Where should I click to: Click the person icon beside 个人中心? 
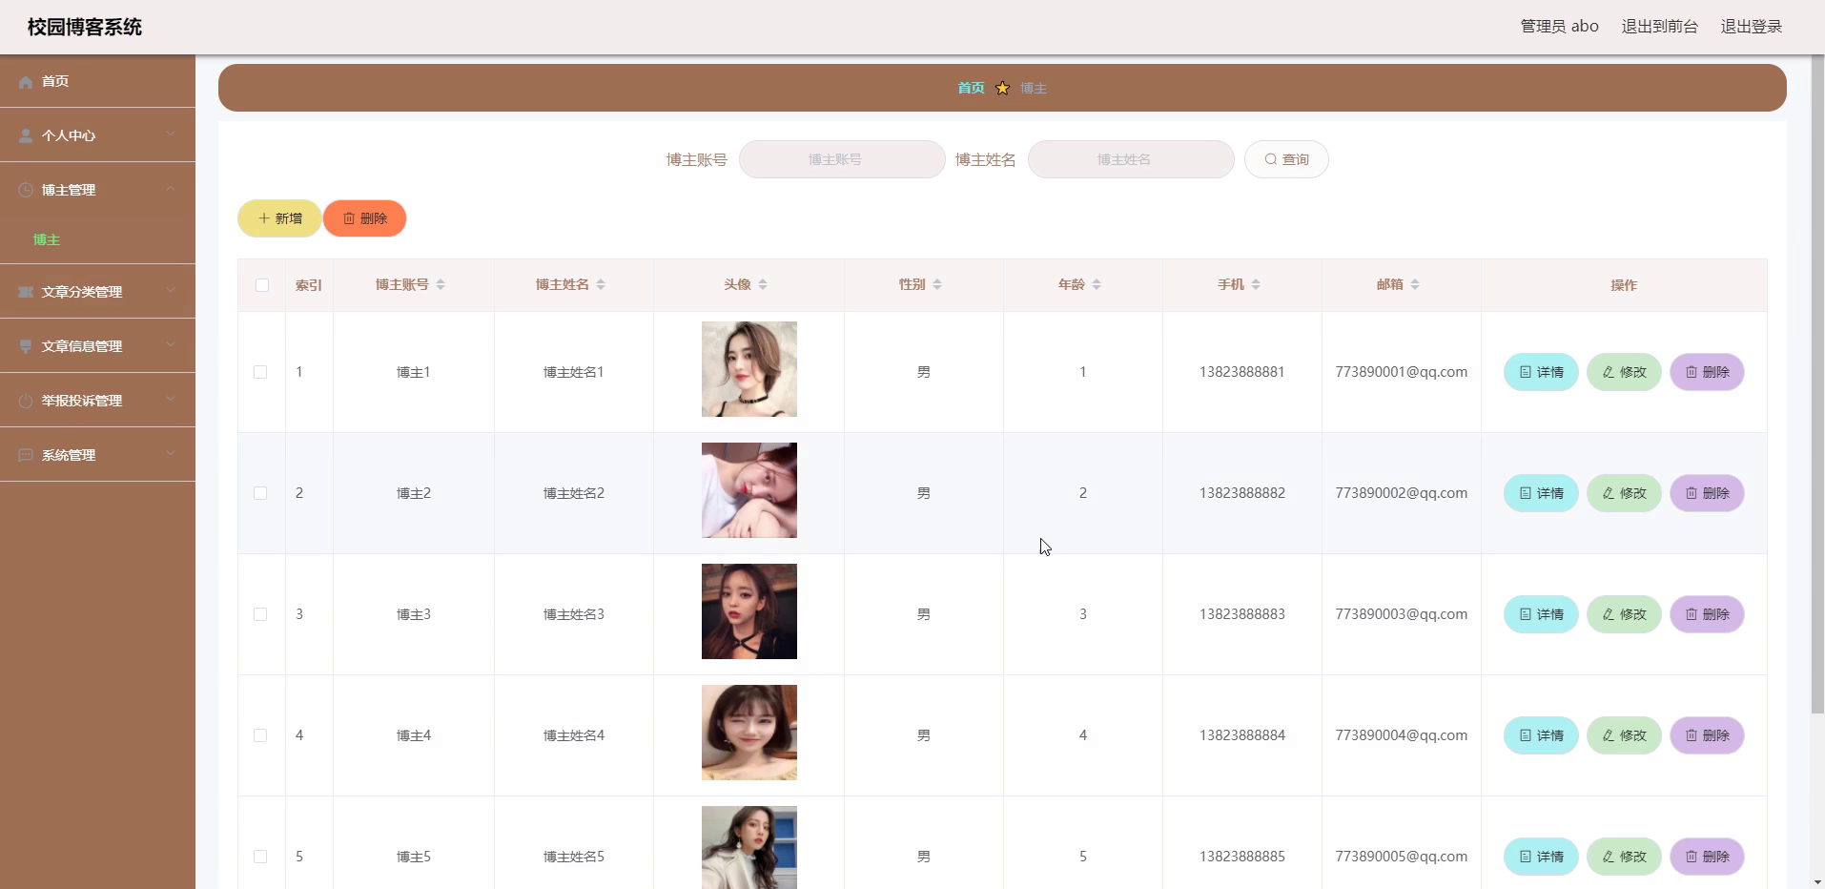click(26, 136)
